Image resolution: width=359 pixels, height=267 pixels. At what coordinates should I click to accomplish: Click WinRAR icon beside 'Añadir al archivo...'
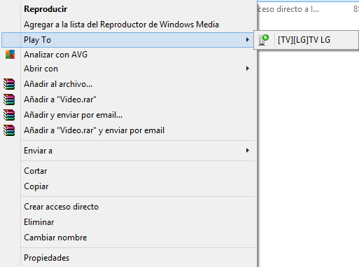point(9,84)
